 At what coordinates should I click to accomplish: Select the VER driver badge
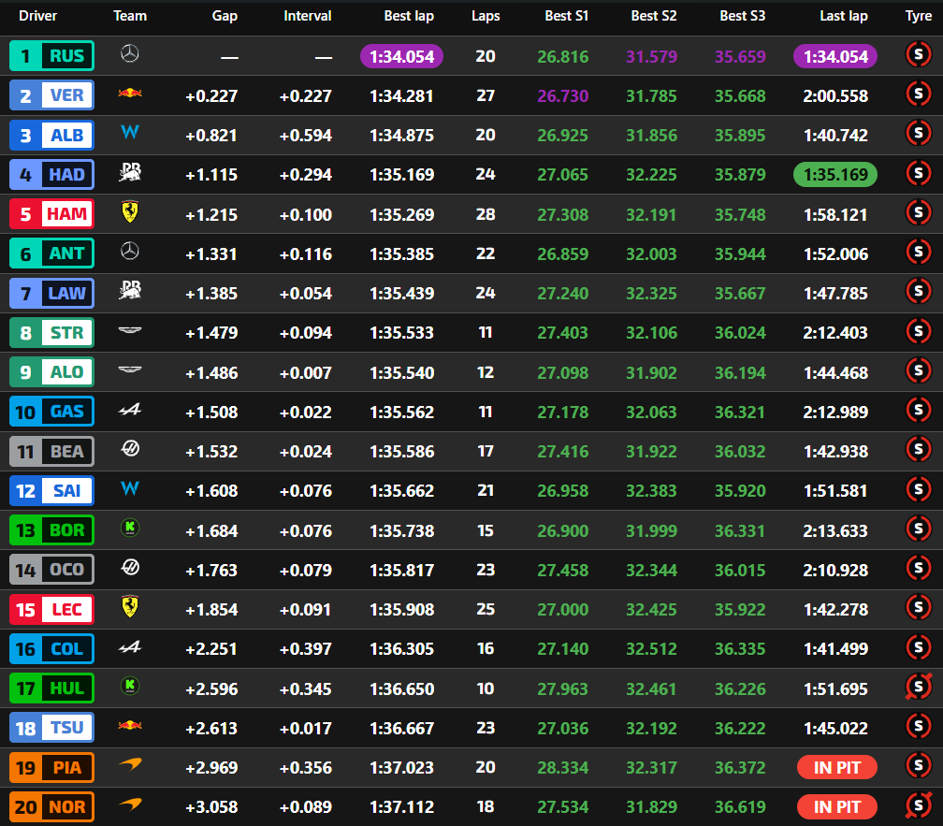(x=52, y=95)
